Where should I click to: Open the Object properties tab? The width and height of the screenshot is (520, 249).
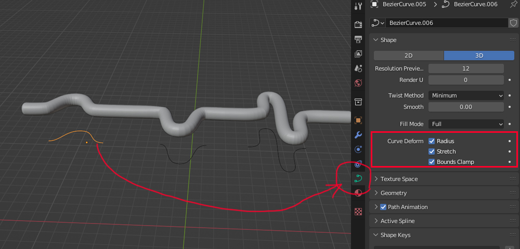tap(358, 120)
